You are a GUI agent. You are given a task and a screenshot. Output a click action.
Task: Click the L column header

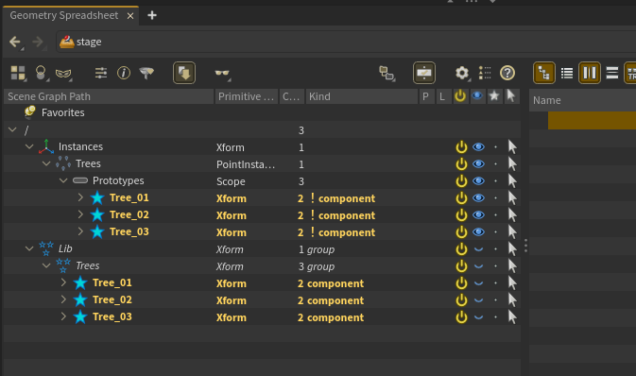pyautogui.click(x=443, y=96)
